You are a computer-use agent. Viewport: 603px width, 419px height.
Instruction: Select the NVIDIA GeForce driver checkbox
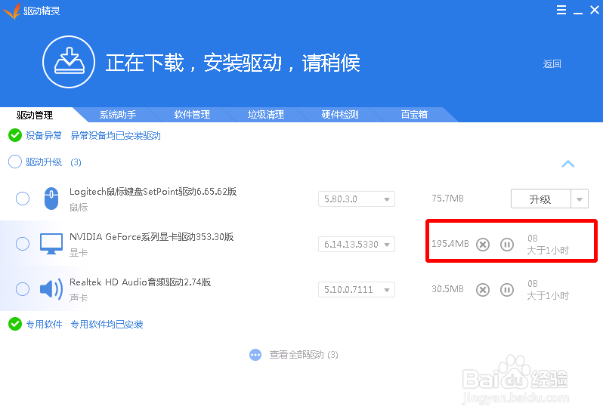[x=23, y=244]
